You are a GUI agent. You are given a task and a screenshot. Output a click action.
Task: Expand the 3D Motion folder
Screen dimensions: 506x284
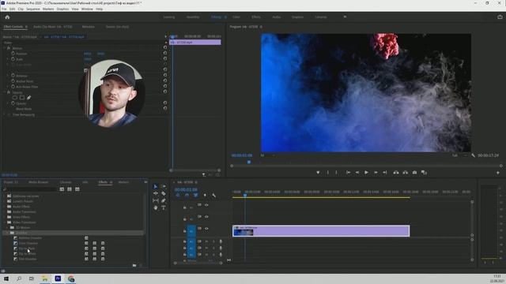point(7,228)
